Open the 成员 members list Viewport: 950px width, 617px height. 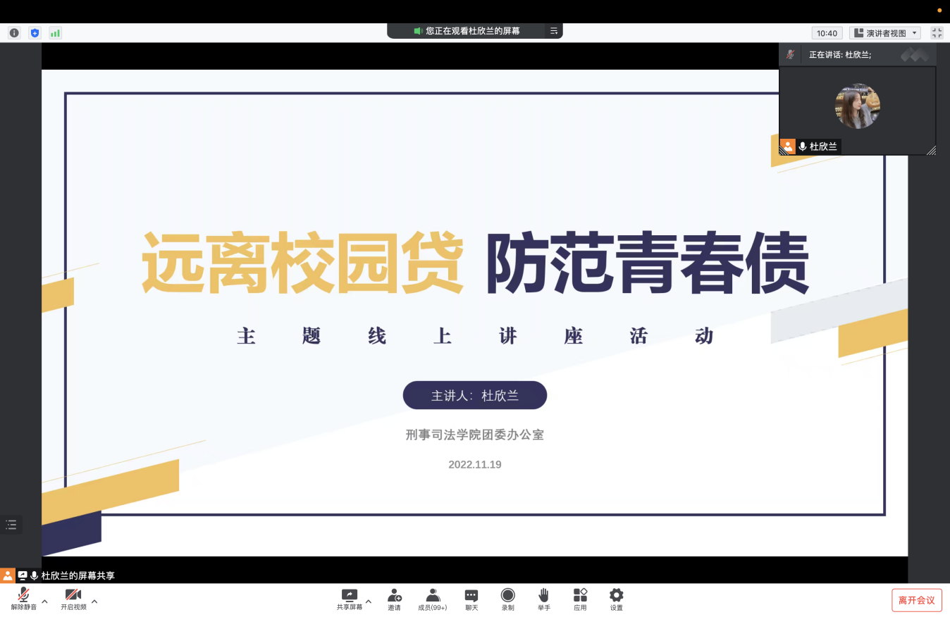[433, 596]
